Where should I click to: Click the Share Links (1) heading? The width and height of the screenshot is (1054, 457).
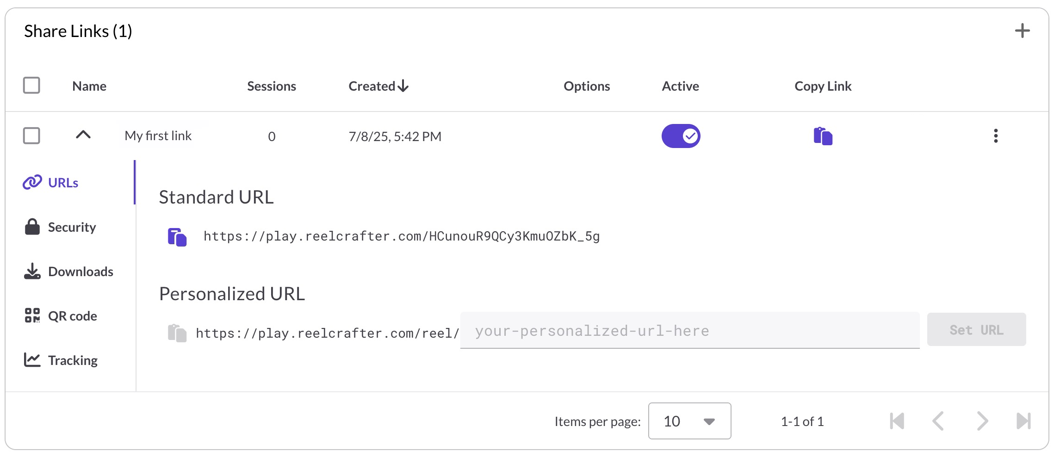pyautogui.click(x=78, y=31)
